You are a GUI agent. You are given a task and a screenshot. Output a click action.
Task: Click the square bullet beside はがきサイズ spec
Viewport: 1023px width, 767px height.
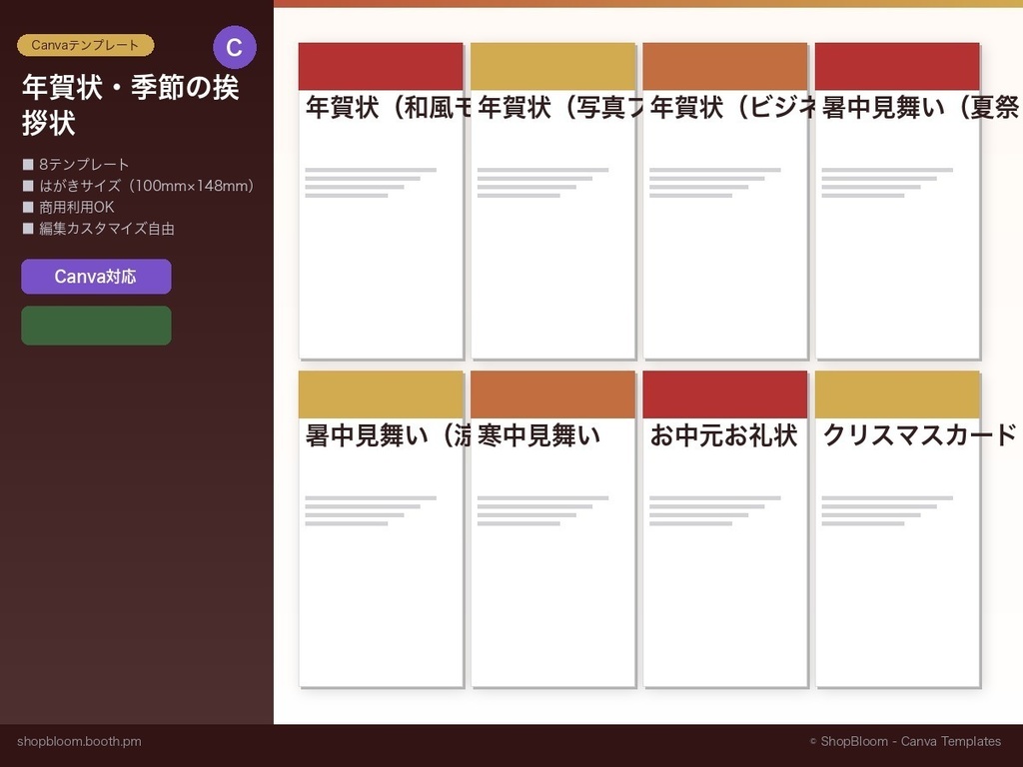tap(27, 186)
